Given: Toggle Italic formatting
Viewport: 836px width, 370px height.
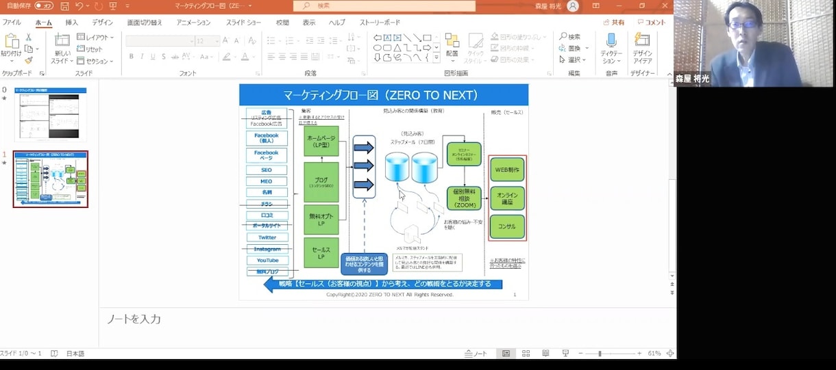Looking at the screenshot, I should click(x=142, y=57).
